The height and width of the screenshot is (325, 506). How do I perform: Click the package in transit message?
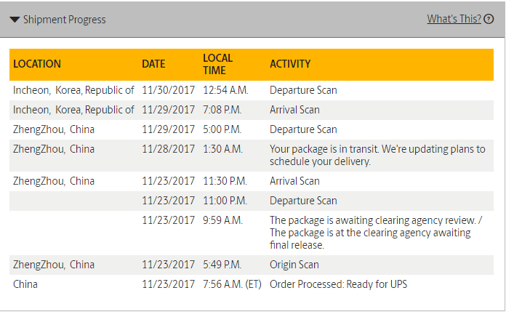coord(377,156)
